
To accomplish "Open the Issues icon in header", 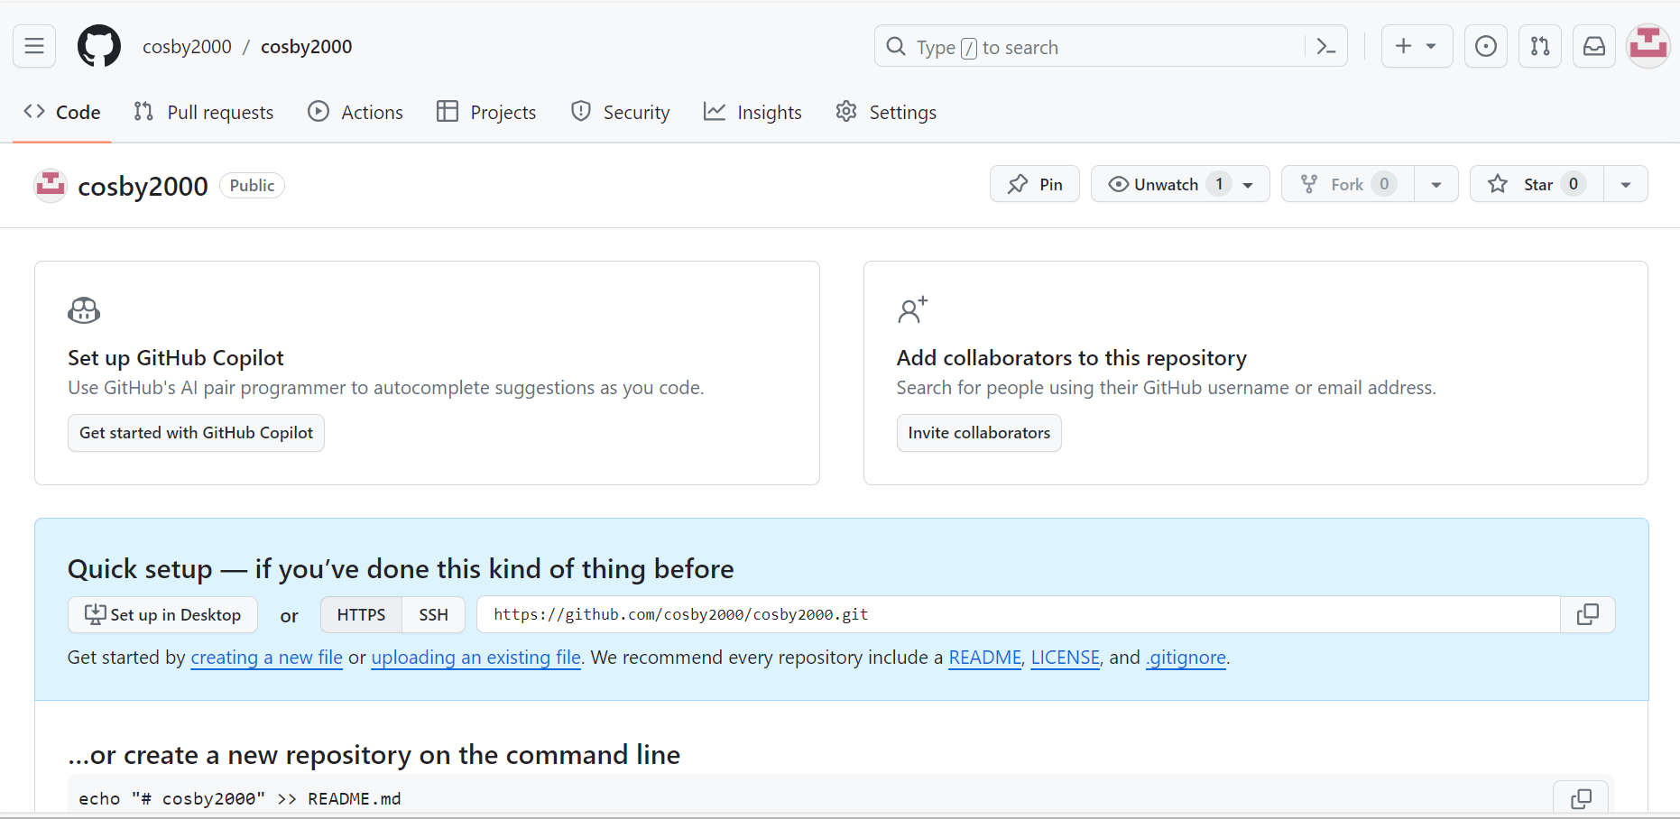I will (x=1486, y=46).
